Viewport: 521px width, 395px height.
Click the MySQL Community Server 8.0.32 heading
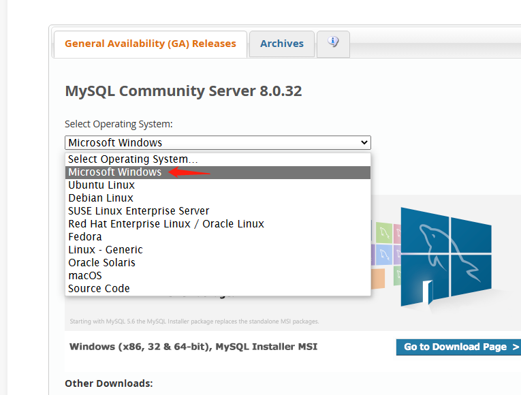183,91
